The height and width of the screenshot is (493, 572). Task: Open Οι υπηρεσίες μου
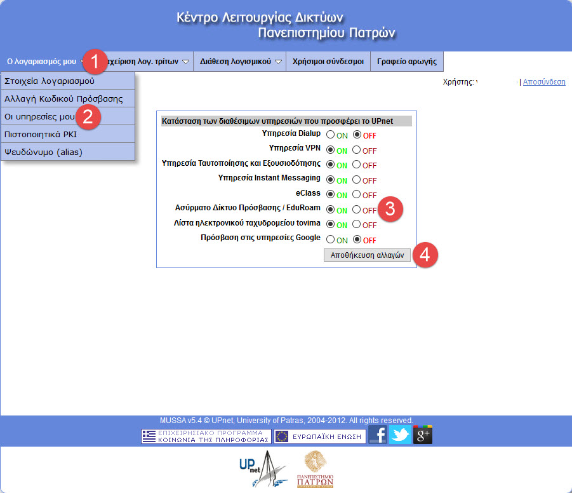click(68, 116)
